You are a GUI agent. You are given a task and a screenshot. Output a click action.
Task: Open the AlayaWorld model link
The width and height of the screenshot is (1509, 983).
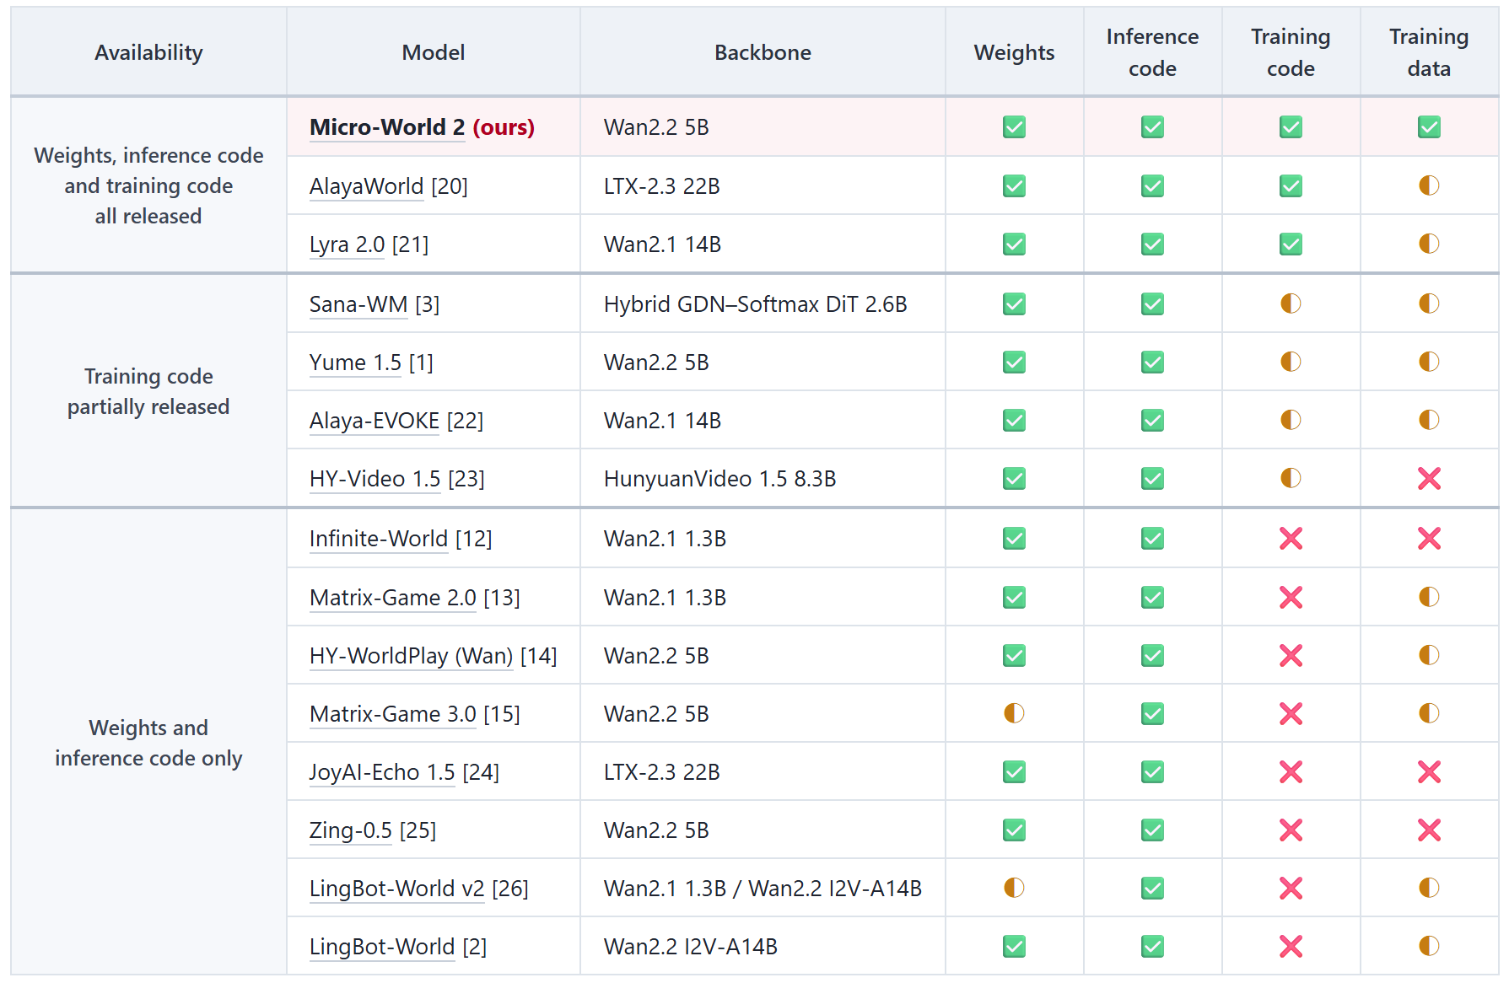(366, 186)
